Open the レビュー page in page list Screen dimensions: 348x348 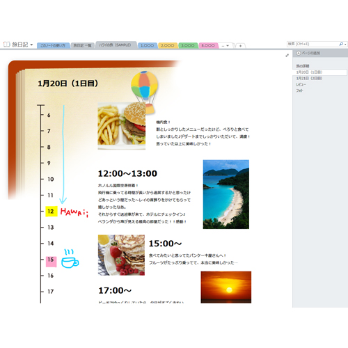click(301, 84)
